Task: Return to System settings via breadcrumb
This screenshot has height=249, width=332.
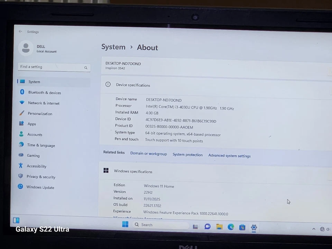Action: 113,47
